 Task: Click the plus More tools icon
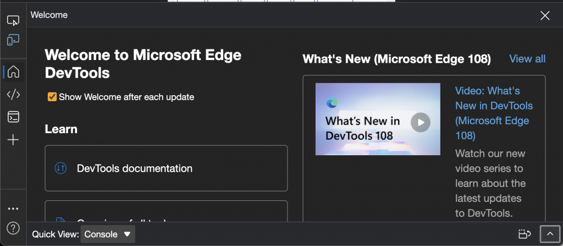[13, 140]
